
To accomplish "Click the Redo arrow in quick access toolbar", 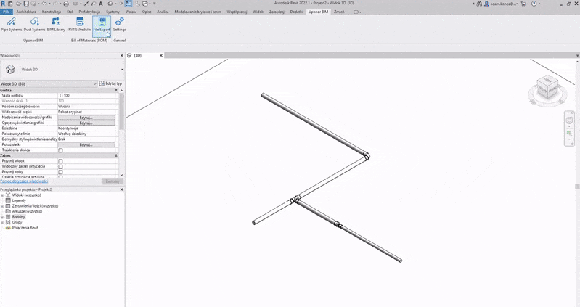I will click(x=54, y=4).
